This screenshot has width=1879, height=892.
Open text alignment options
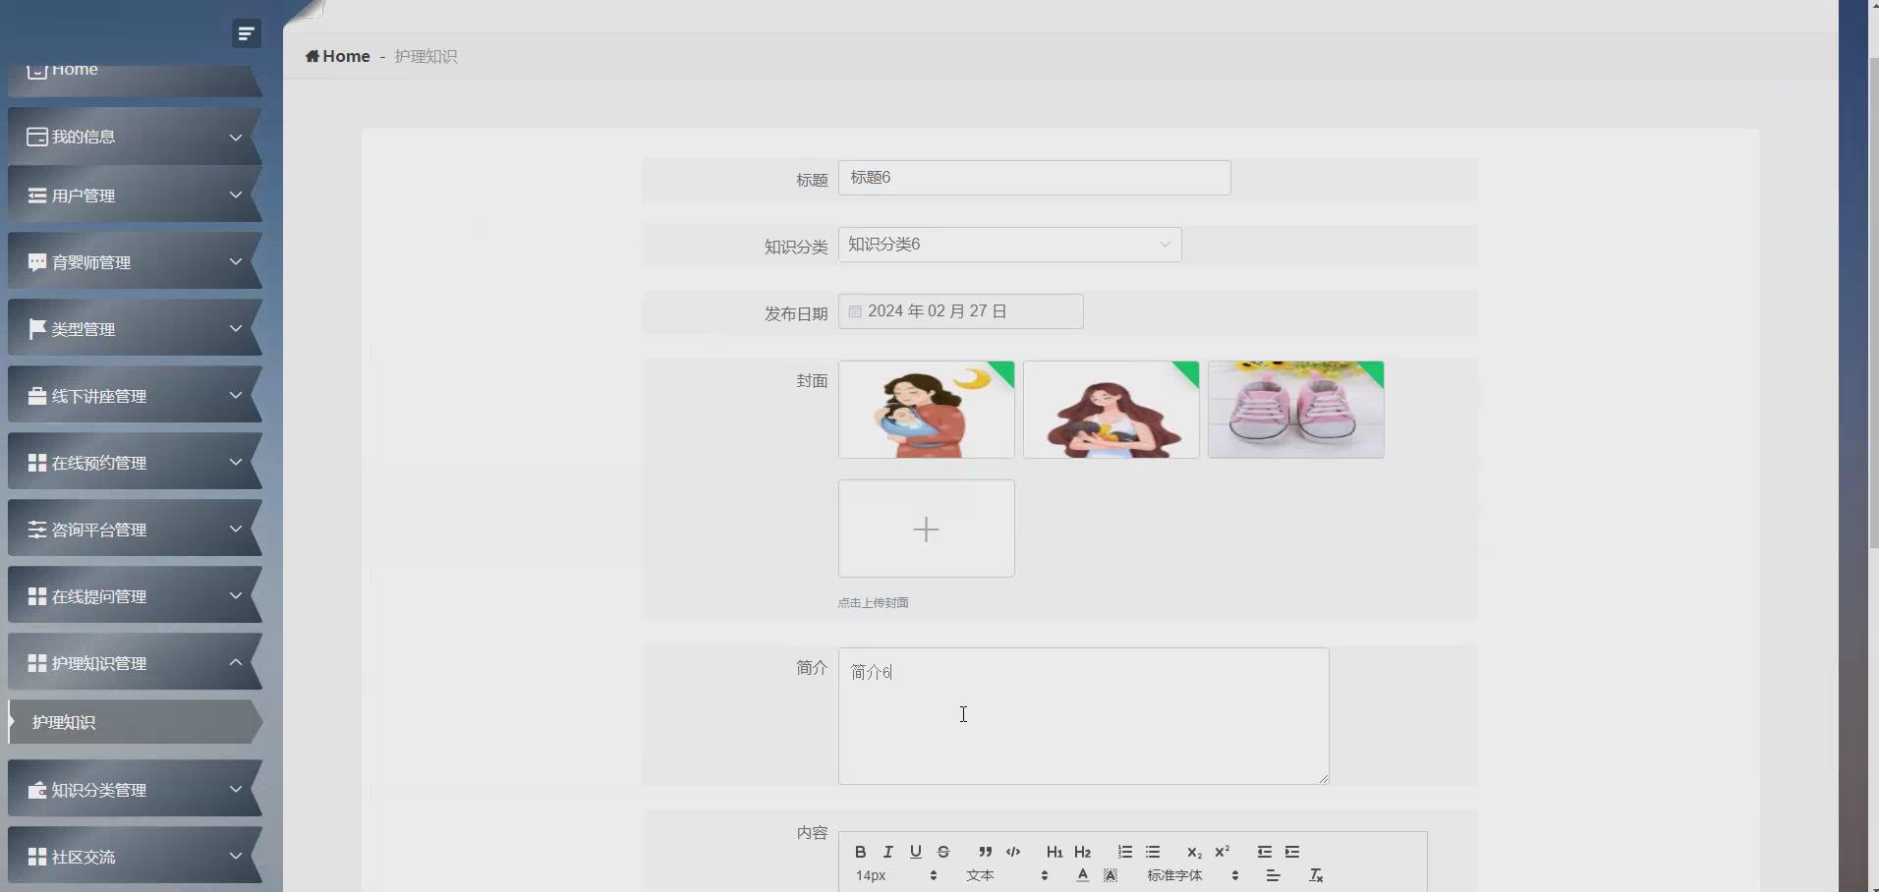click(x=1274, y=875)
